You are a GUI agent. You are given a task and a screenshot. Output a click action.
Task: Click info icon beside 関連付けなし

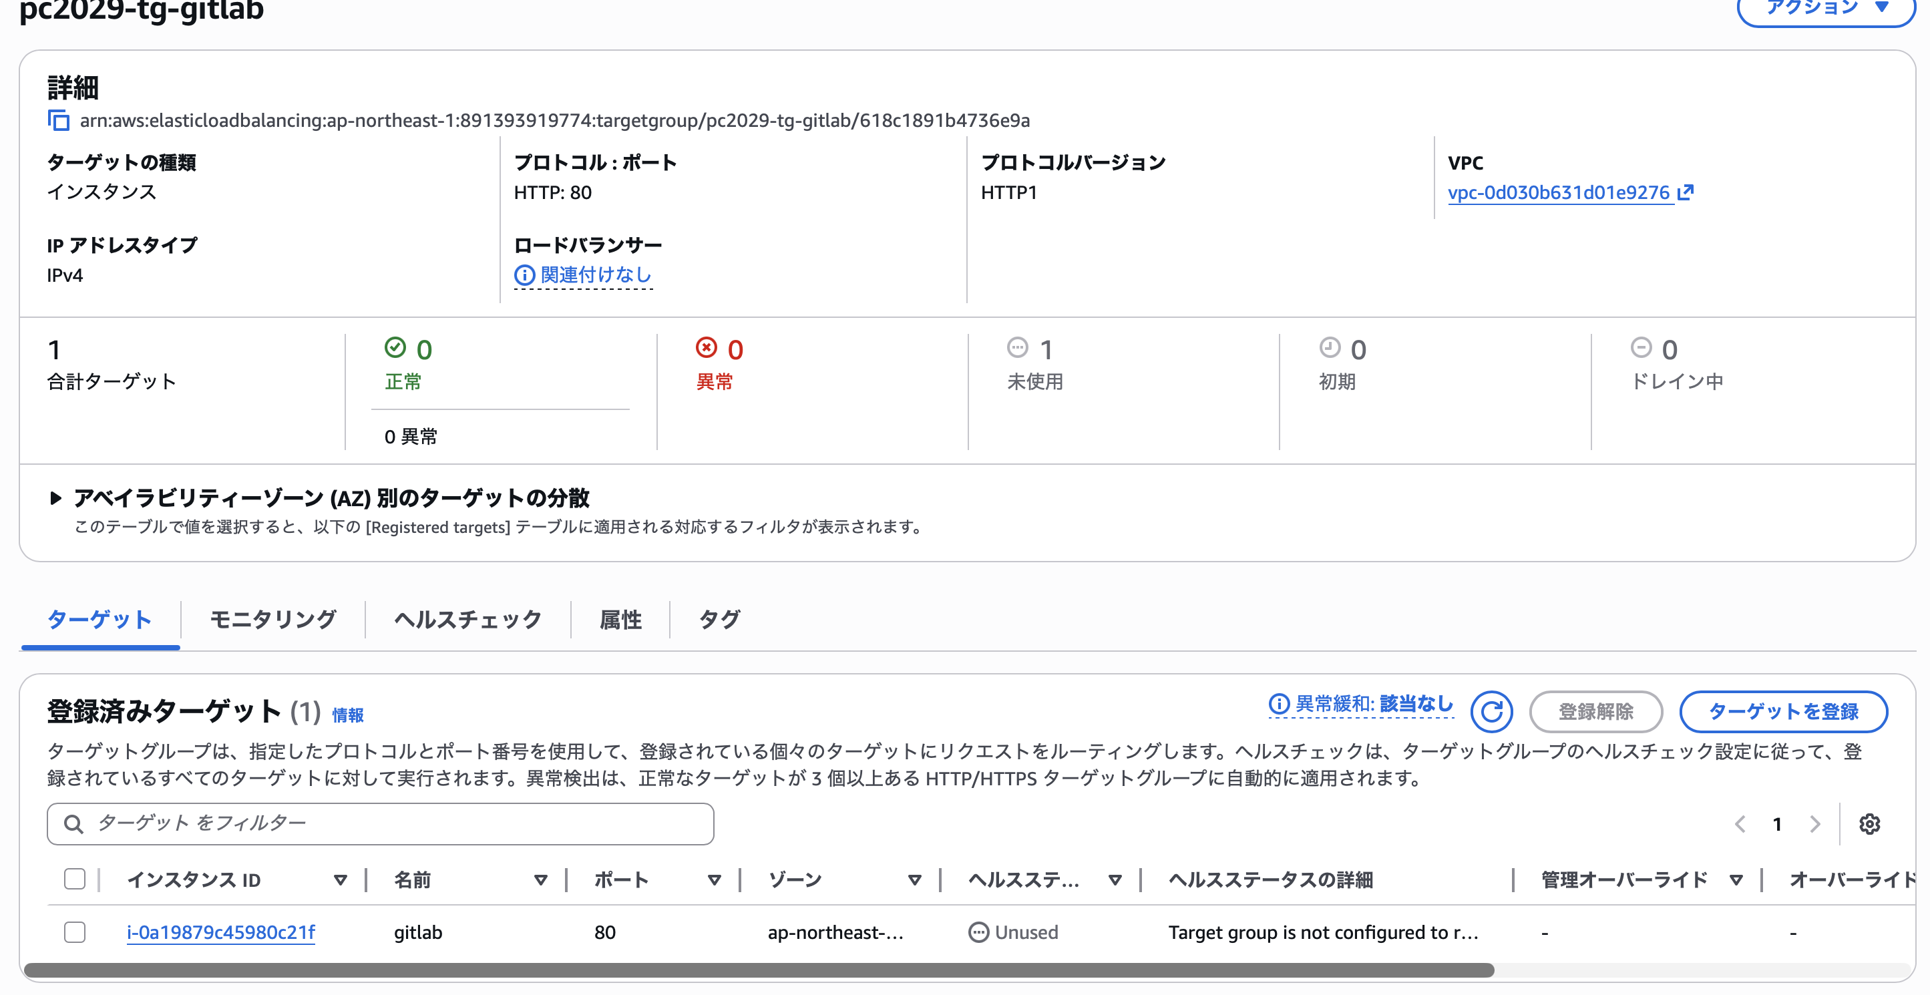524,276
